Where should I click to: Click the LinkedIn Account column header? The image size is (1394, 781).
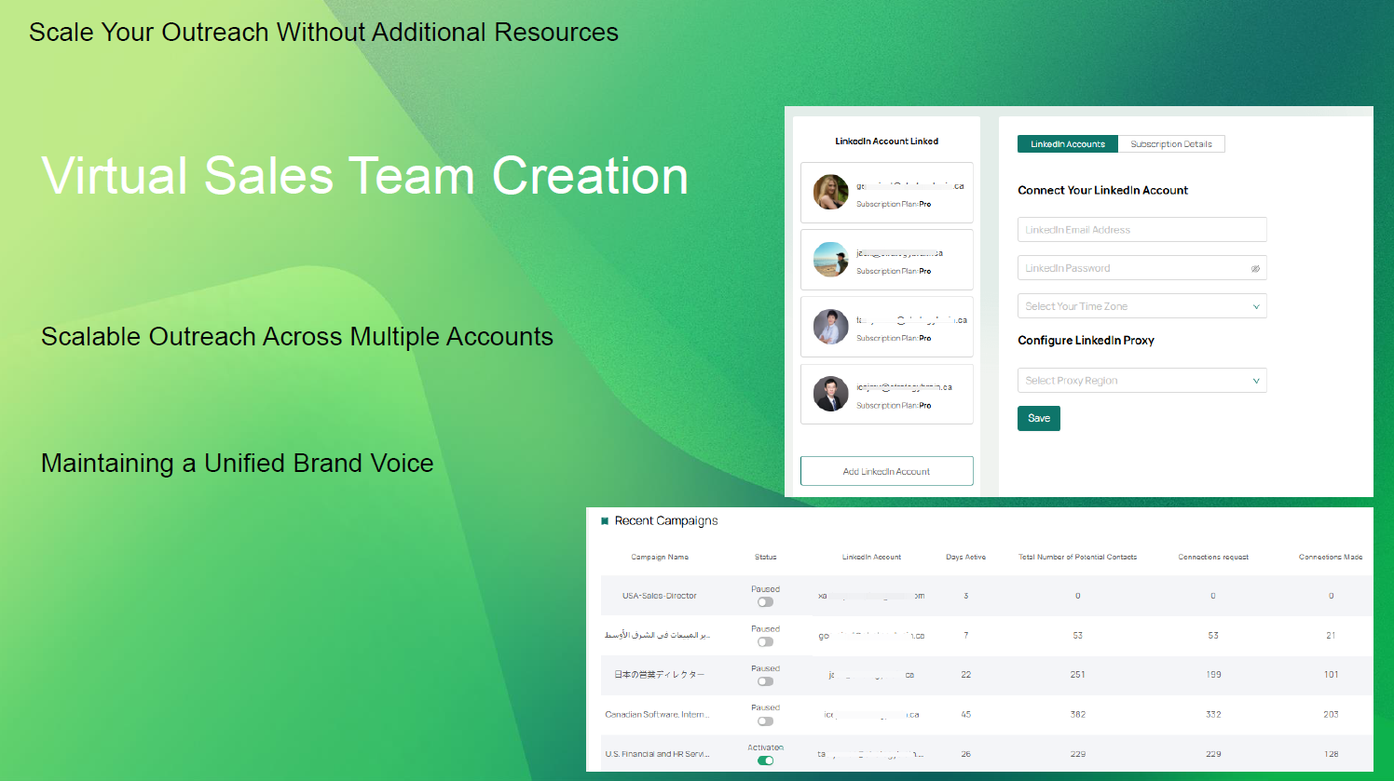(871, 557)
